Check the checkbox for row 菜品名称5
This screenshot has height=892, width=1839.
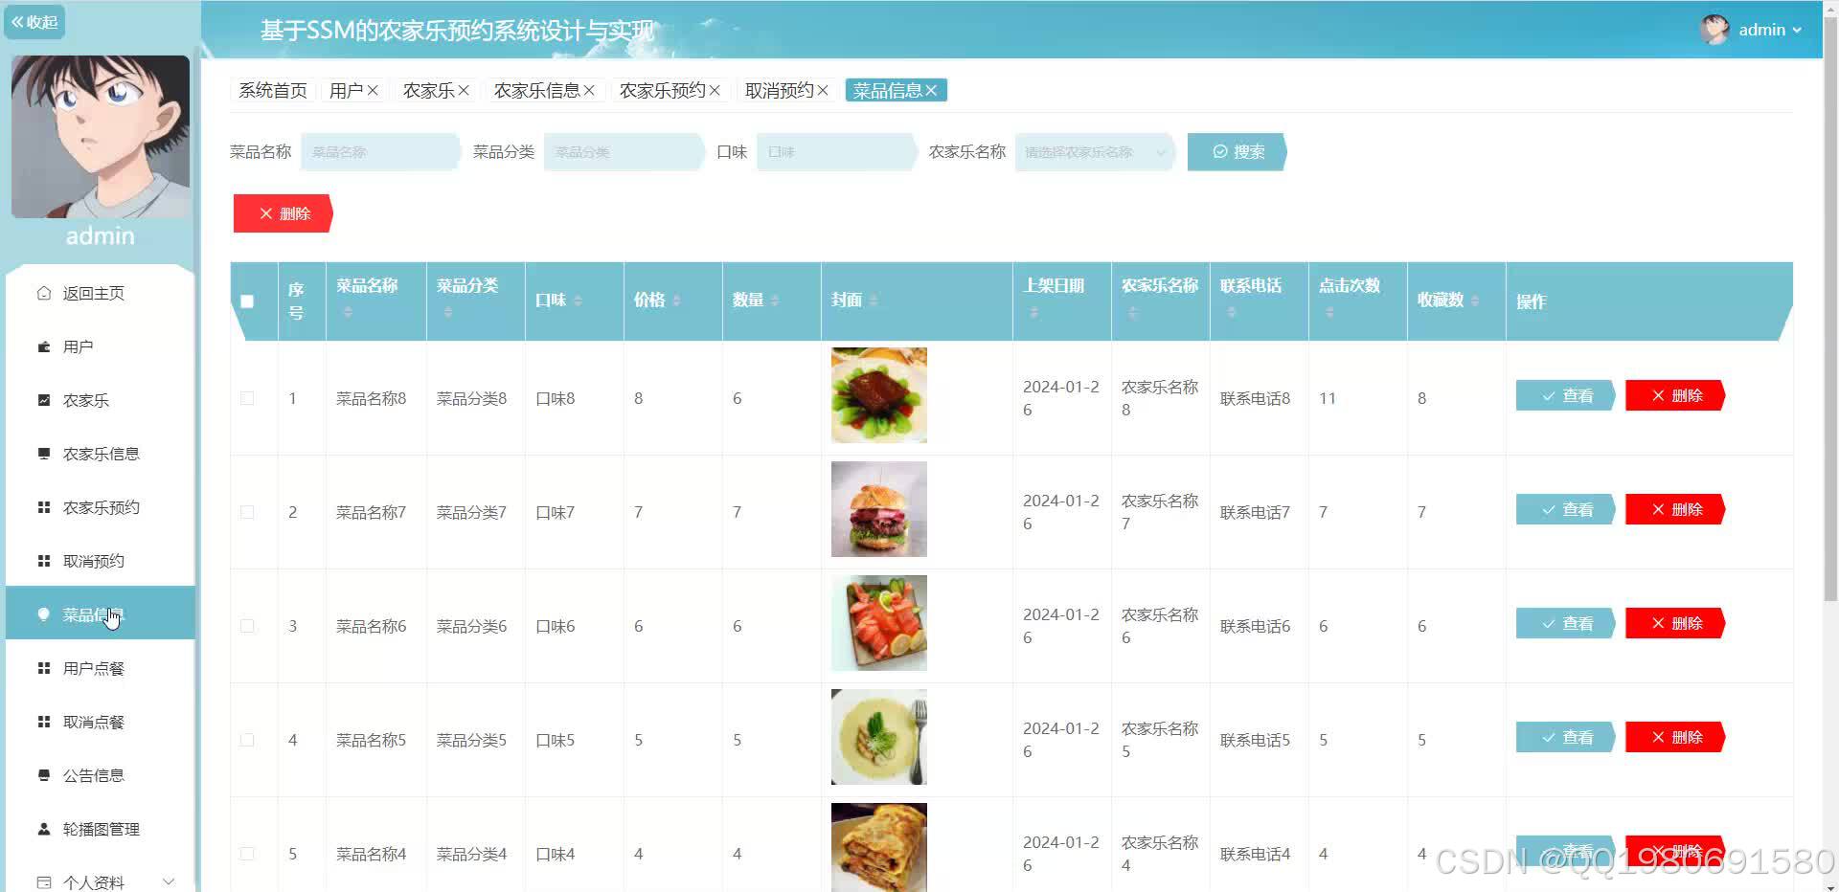(x=247, y=740)
